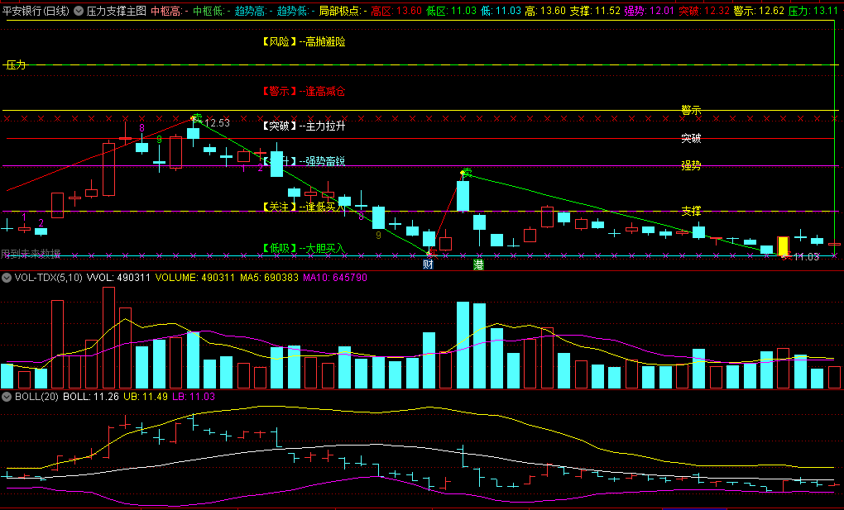
Task: Click the UB: 11.49 value
Action: tap(146, 397)
